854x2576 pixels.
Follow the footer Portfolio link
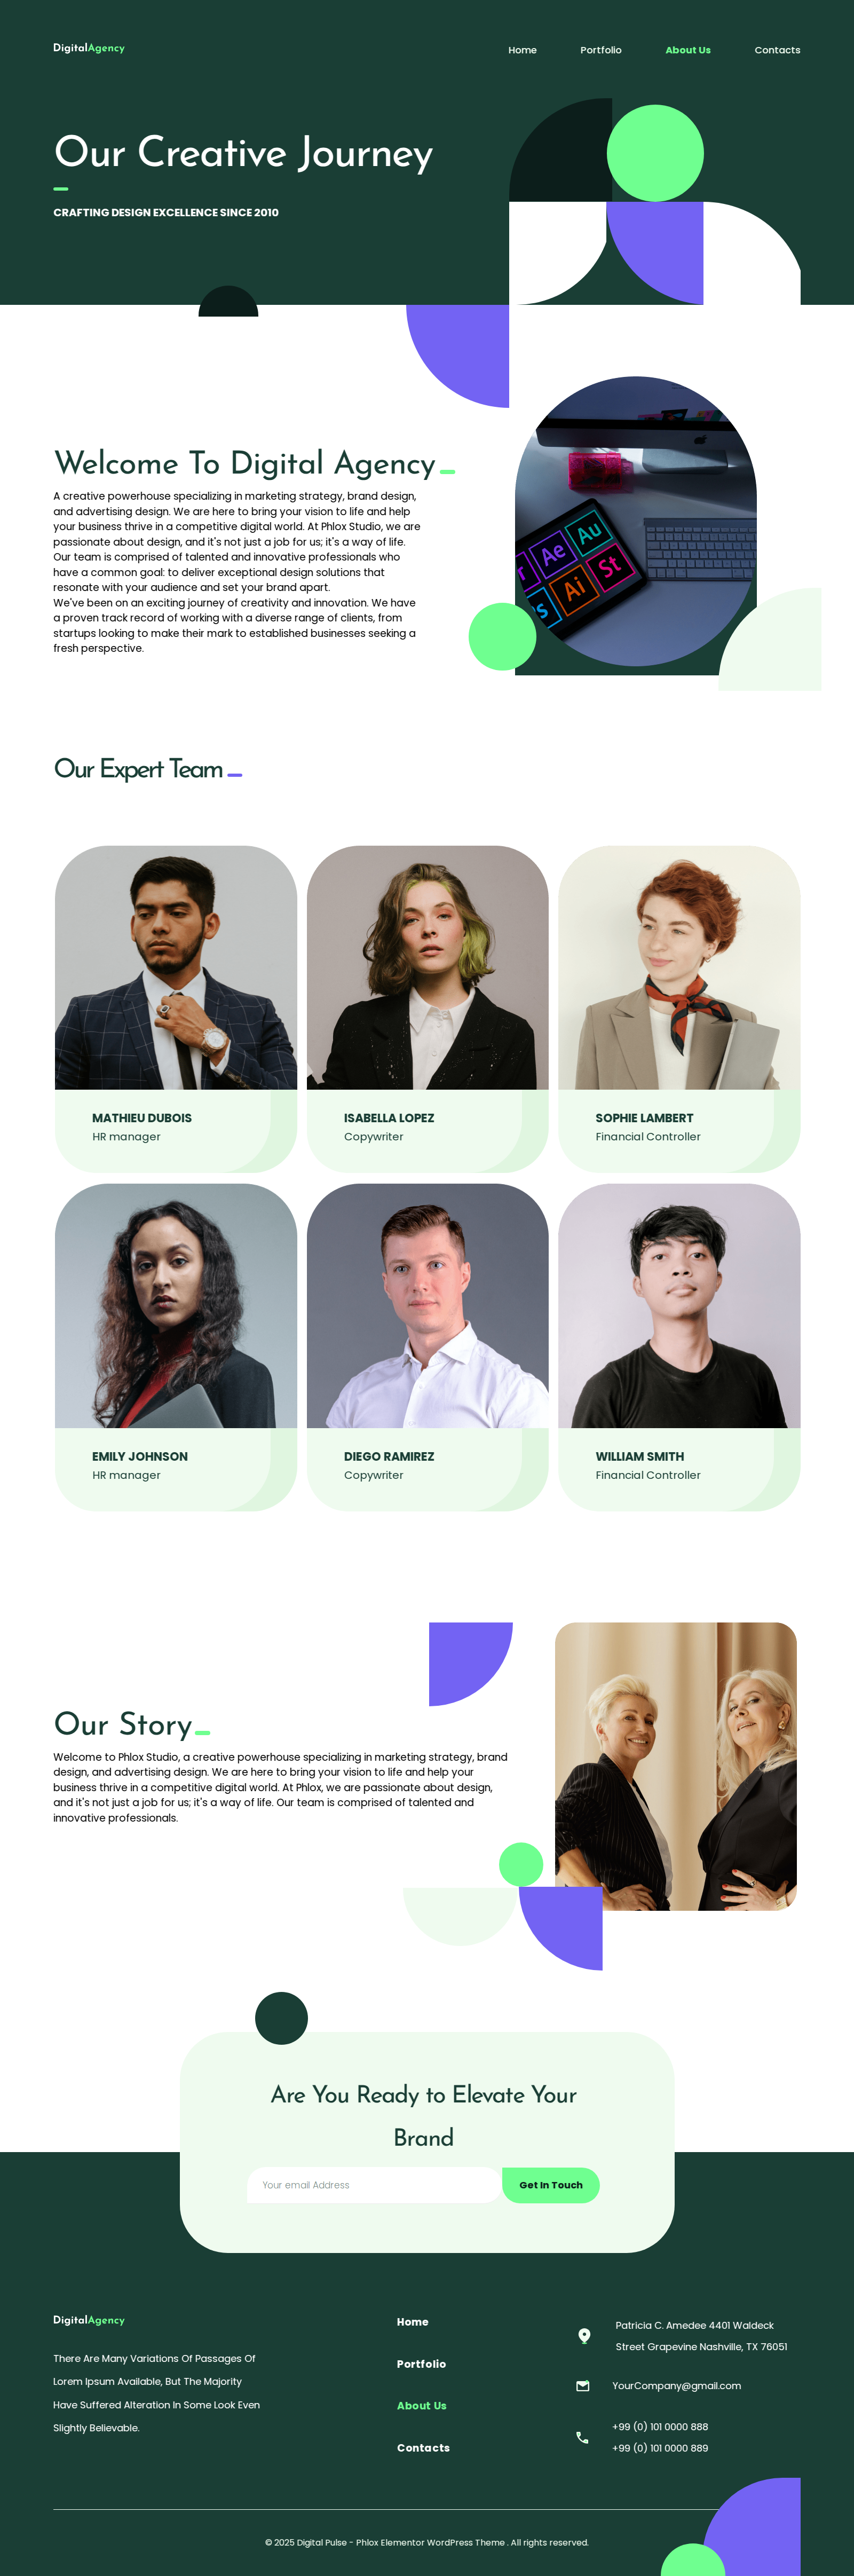[x=421, y=2364]
